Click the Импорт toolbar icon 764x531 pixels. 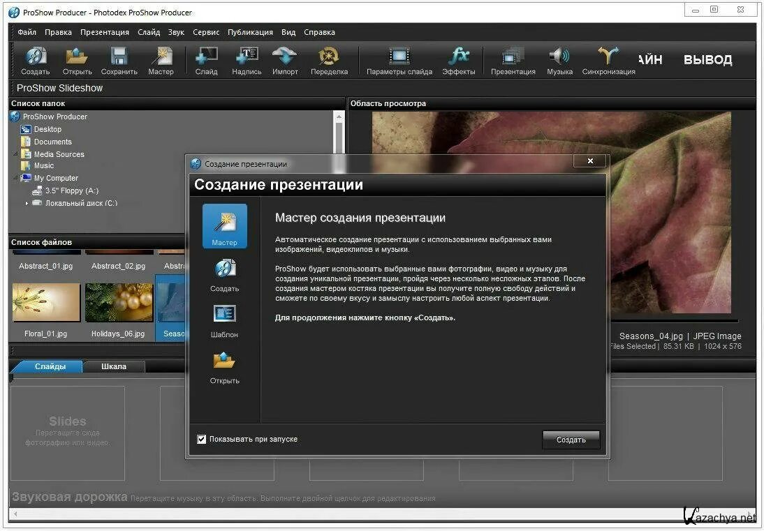(285, 61)
